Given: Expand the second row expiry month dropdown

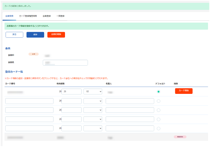Looking at the screenshot, I should coord(93,101).
